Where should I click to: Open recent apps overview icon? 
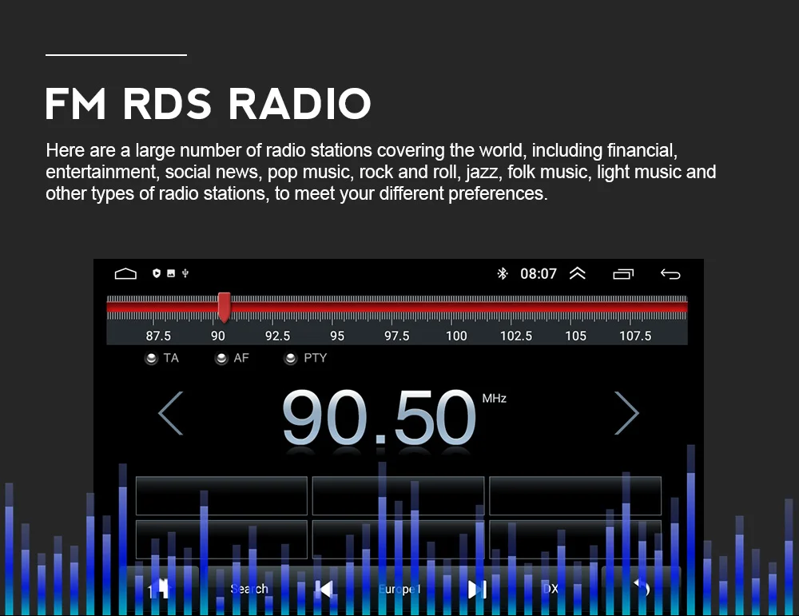pos(623,274)
